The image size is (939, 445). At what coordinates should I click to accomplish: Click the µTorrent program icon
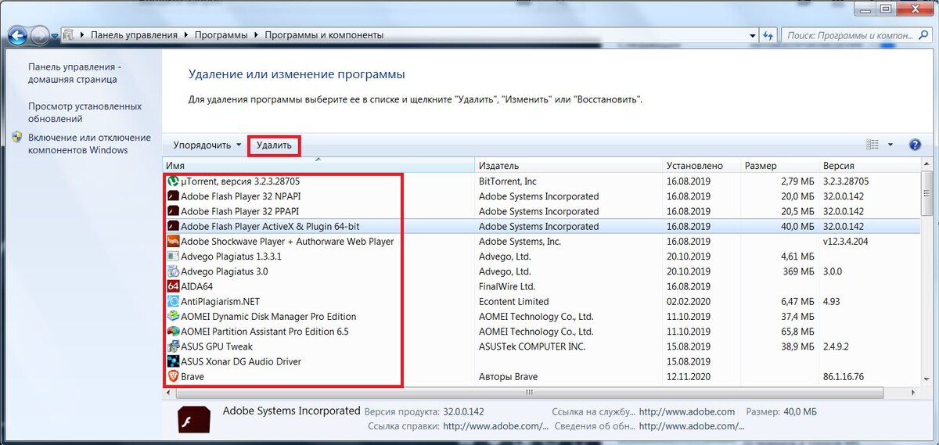[174, 181]
